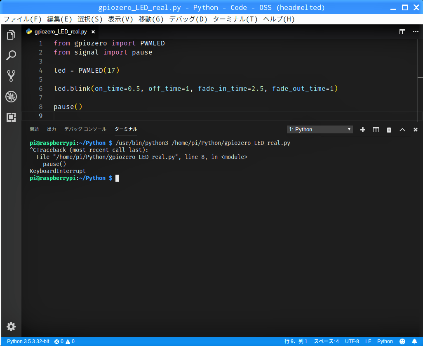Open the ファイル(F) menu
This screenshot has height=346, width=423.
[23, 19]
